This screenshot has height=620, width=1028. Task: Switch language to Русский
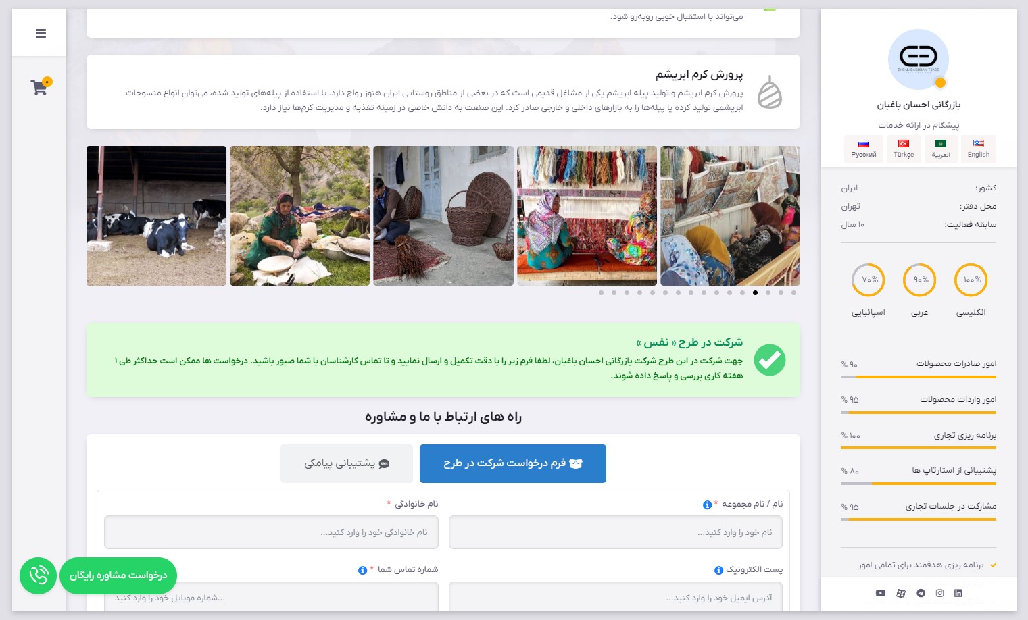863,149
